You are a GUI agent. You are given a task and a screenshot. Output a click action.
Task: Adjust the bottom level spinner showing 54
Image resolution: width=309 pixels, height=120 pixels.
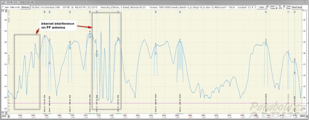point(4,113)
